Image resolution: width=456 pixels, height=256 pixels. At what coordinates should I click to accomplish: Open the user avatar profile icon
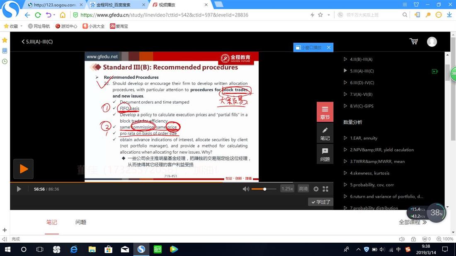(x=432, y=41)
